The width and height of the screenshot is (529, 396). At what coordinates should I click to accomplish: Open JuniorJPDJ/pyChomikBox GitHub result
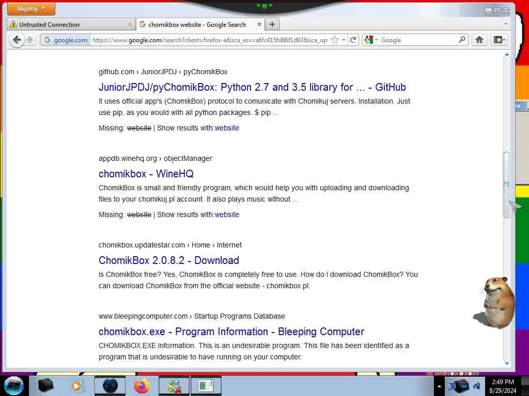(x=252, y=87)
